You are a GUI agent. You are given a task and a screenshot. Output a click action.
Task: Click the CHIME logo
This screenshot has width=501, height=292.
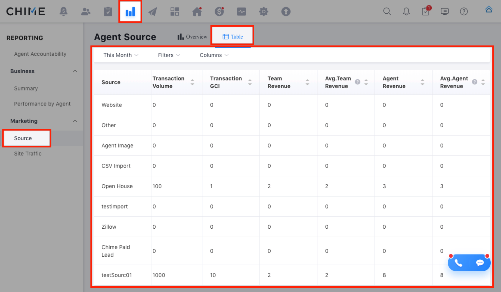click(x=26, y=11)
